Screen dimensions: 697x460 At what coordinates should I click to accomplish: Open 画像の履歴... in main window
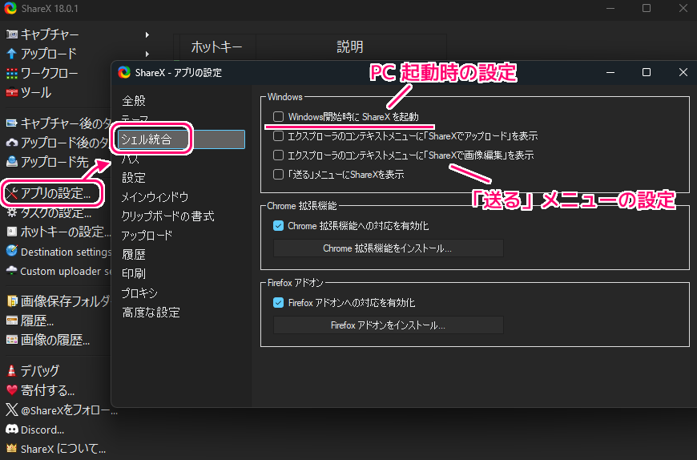[55, 340]
